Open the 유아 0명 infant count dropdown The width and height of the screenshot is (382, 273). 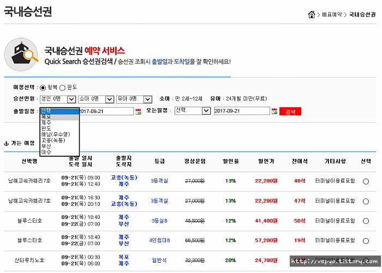pyautogui.click(x=134, y=99)
